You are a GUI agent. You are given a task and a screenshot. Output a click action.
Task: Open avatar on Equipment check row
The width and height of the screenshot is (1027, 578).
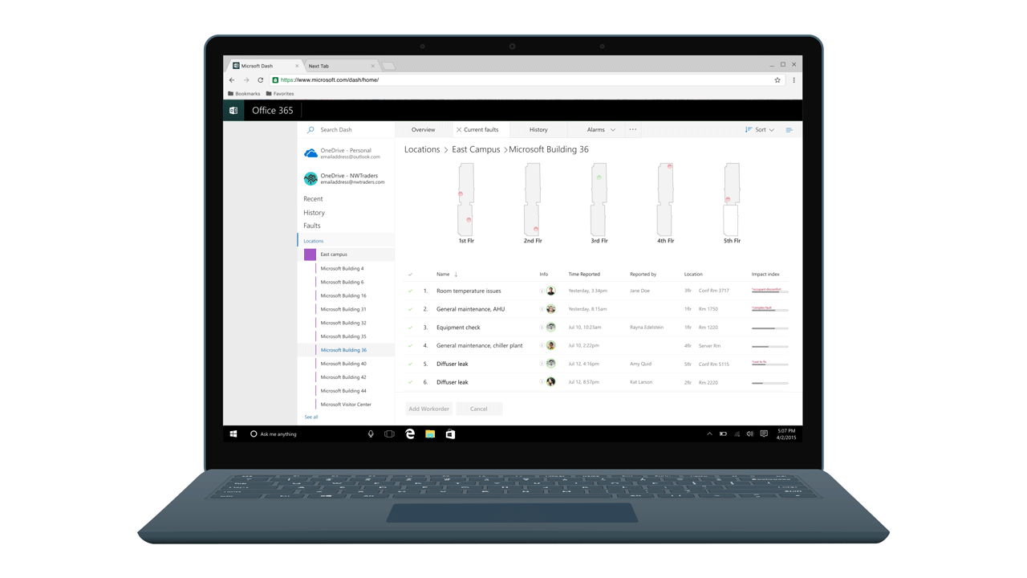[551, 328]
